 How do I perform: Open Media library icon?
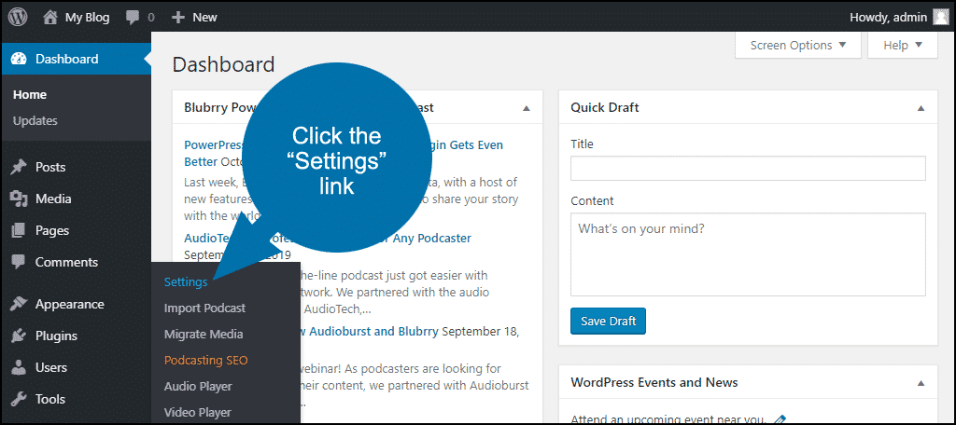[18, 199]
